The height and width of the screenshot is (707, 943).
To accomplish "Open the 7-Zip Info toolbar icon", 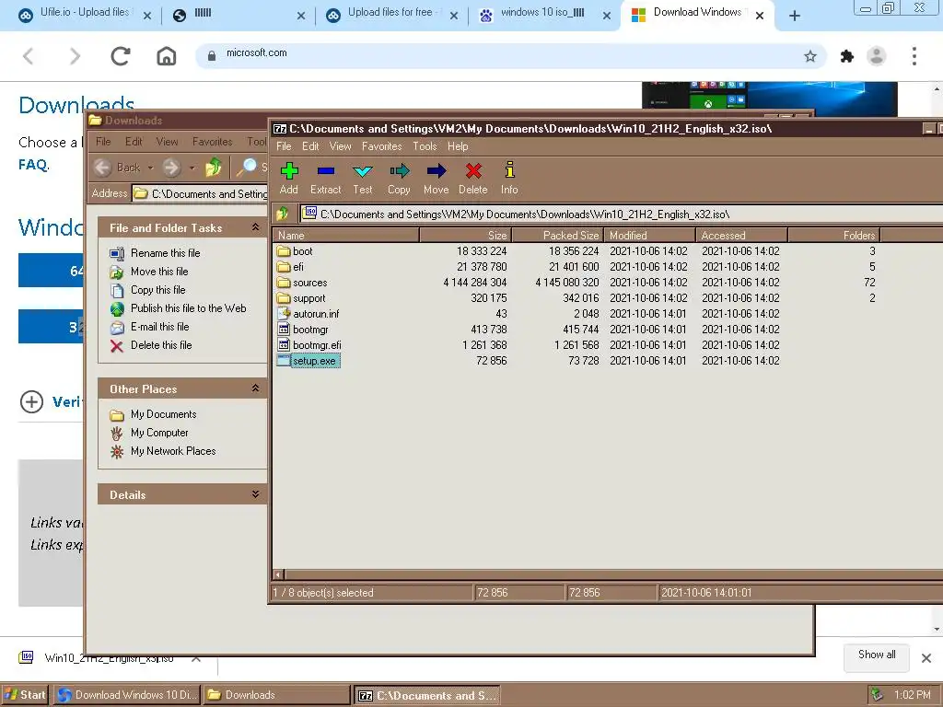I will [x=509, y=170].
